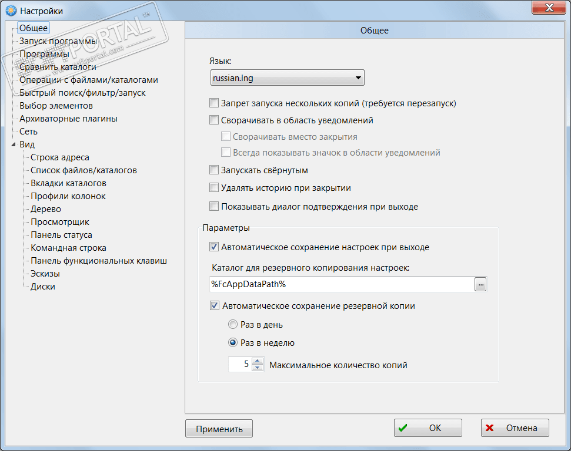Viewport: 571px width, 451px height.
Task: Open the browse button for backup folder
Action: click(x=480, y=284)
